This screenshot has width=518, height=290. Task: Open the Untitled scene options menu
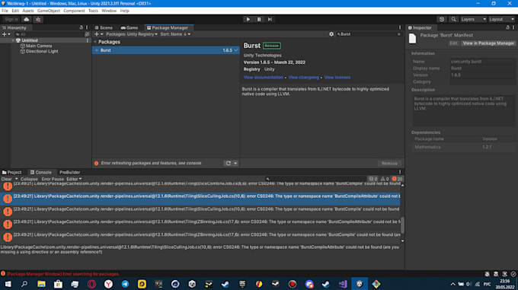tap(88, 40)
